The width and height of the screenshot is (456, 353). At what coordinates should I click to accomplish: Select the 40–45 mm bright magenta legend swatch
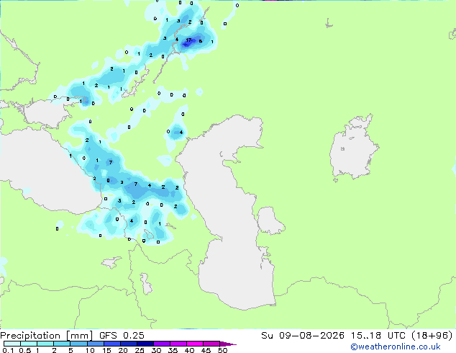[x=195, y=344]
